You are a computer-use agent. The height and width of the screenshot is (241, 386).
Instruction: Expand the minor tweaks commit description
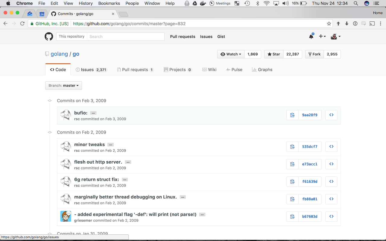coord(111,145)
